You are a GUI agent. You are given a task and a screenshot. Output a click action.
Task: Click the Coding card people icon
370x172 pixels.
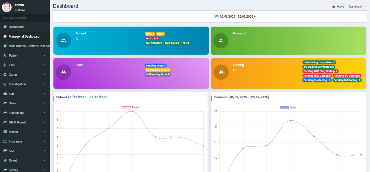click(x=221, y=72)
